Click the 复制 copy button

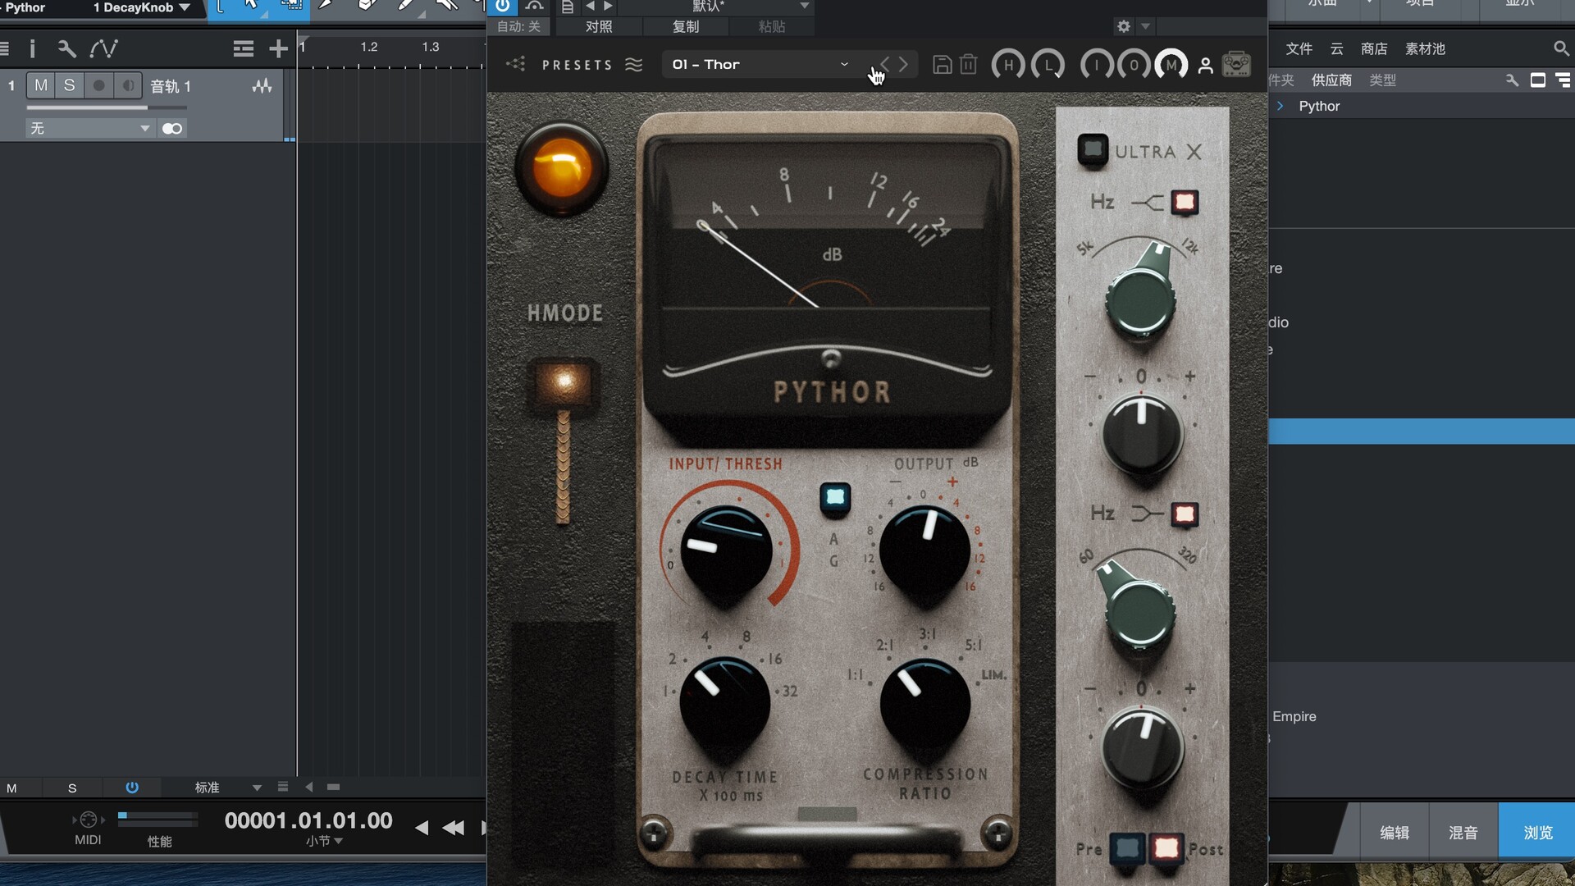(x=686, y=26)
